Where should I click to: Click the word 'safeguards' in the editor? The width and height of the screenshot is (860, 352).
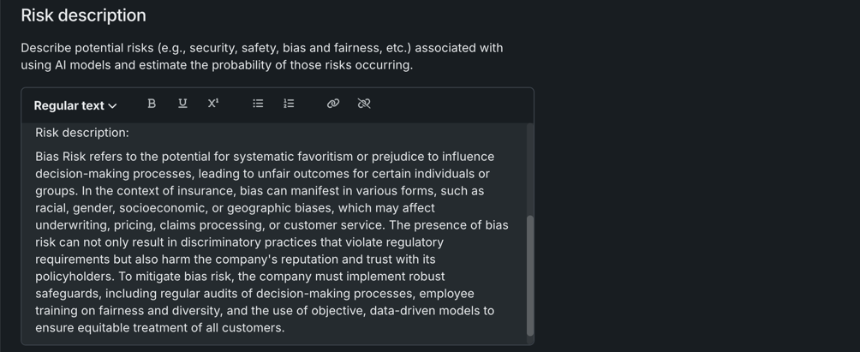coord(67,294)
